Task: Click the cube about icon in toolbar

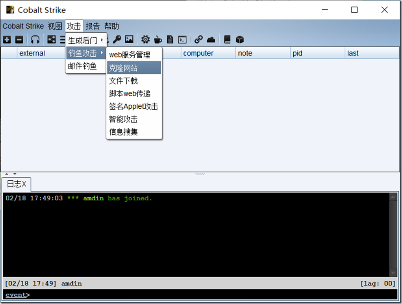Action: [x=240, y=40]
